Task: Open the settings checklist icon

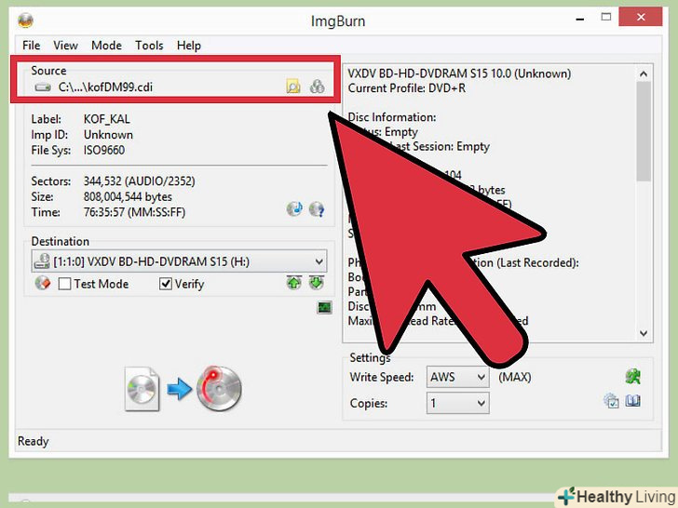Action: click(x=611, y=401)
